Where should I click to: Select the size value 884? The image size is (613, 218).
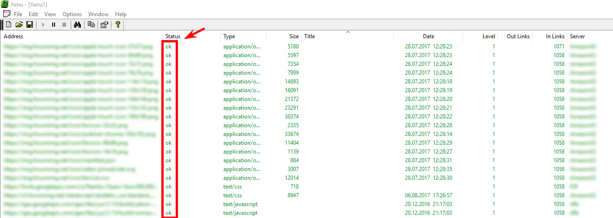(294, 160)
